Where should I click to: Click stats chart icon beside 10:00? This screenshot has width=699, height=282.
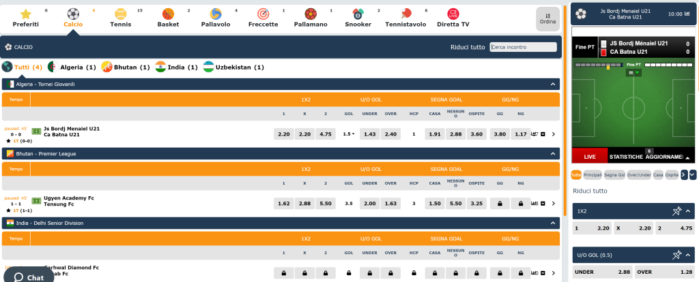pyautogui.click(x=687, y=14)
